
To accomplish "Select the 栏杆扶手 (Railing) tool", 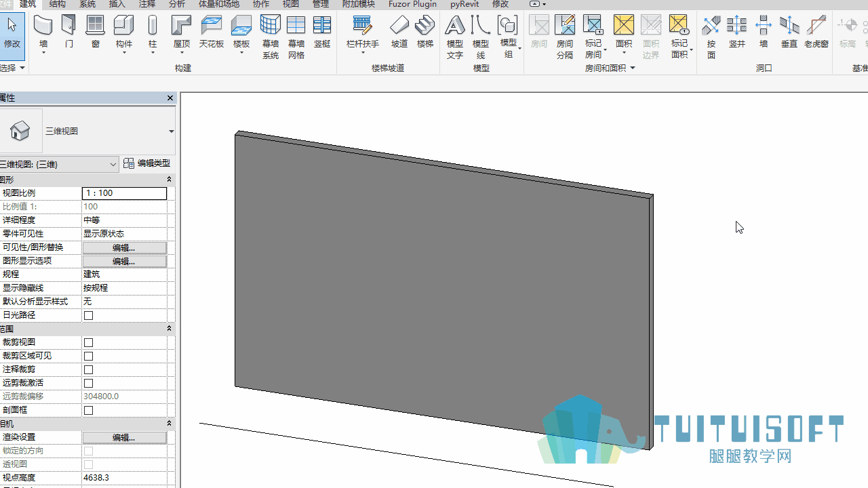I will point(363,34).
